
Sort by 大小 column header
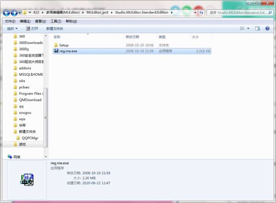pos(195,37)
